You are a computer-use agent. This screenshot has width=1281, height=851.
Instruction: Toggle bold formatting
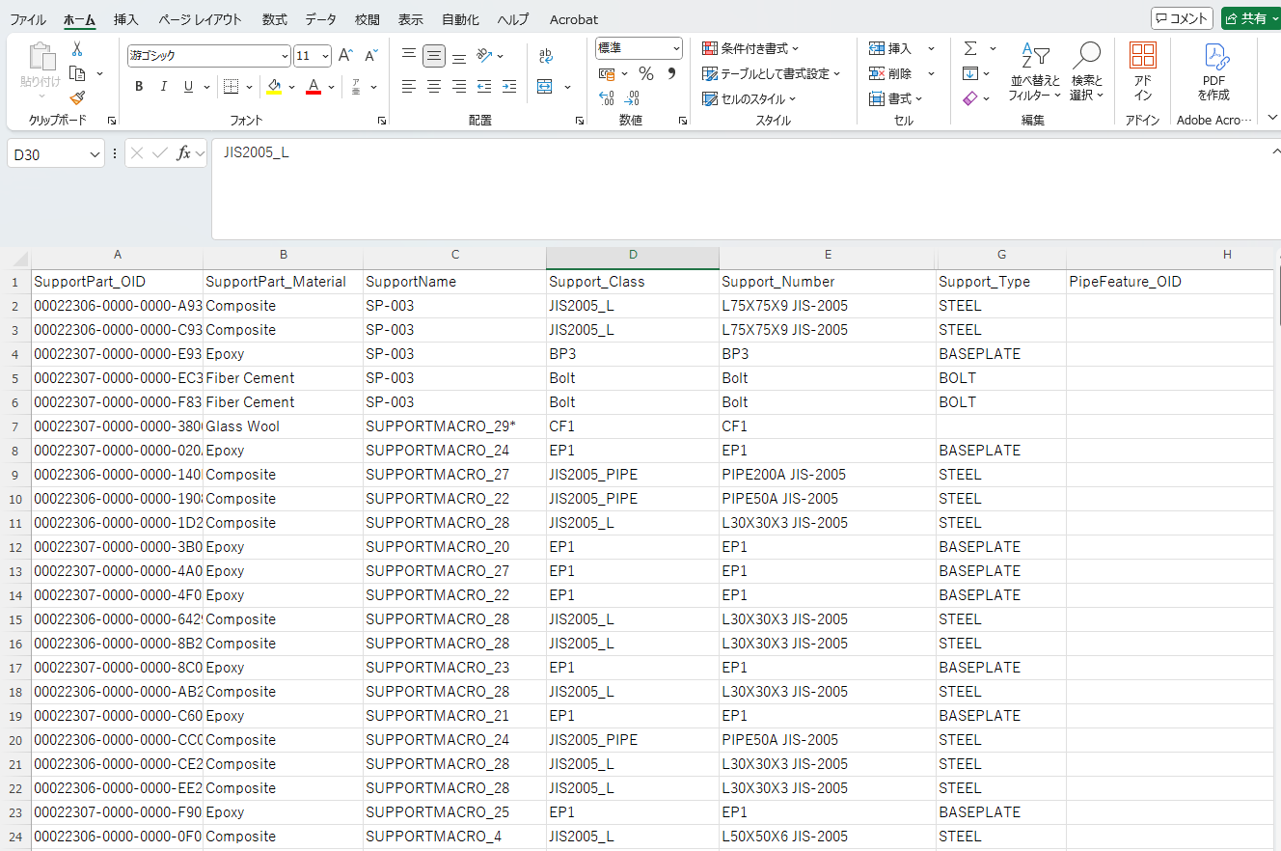coord(139,87)
